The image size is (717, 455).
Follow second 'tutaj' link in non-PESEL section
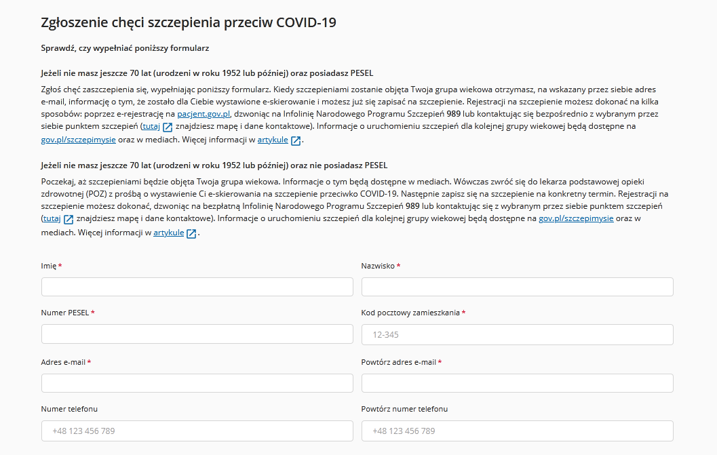tap(52, 218)
